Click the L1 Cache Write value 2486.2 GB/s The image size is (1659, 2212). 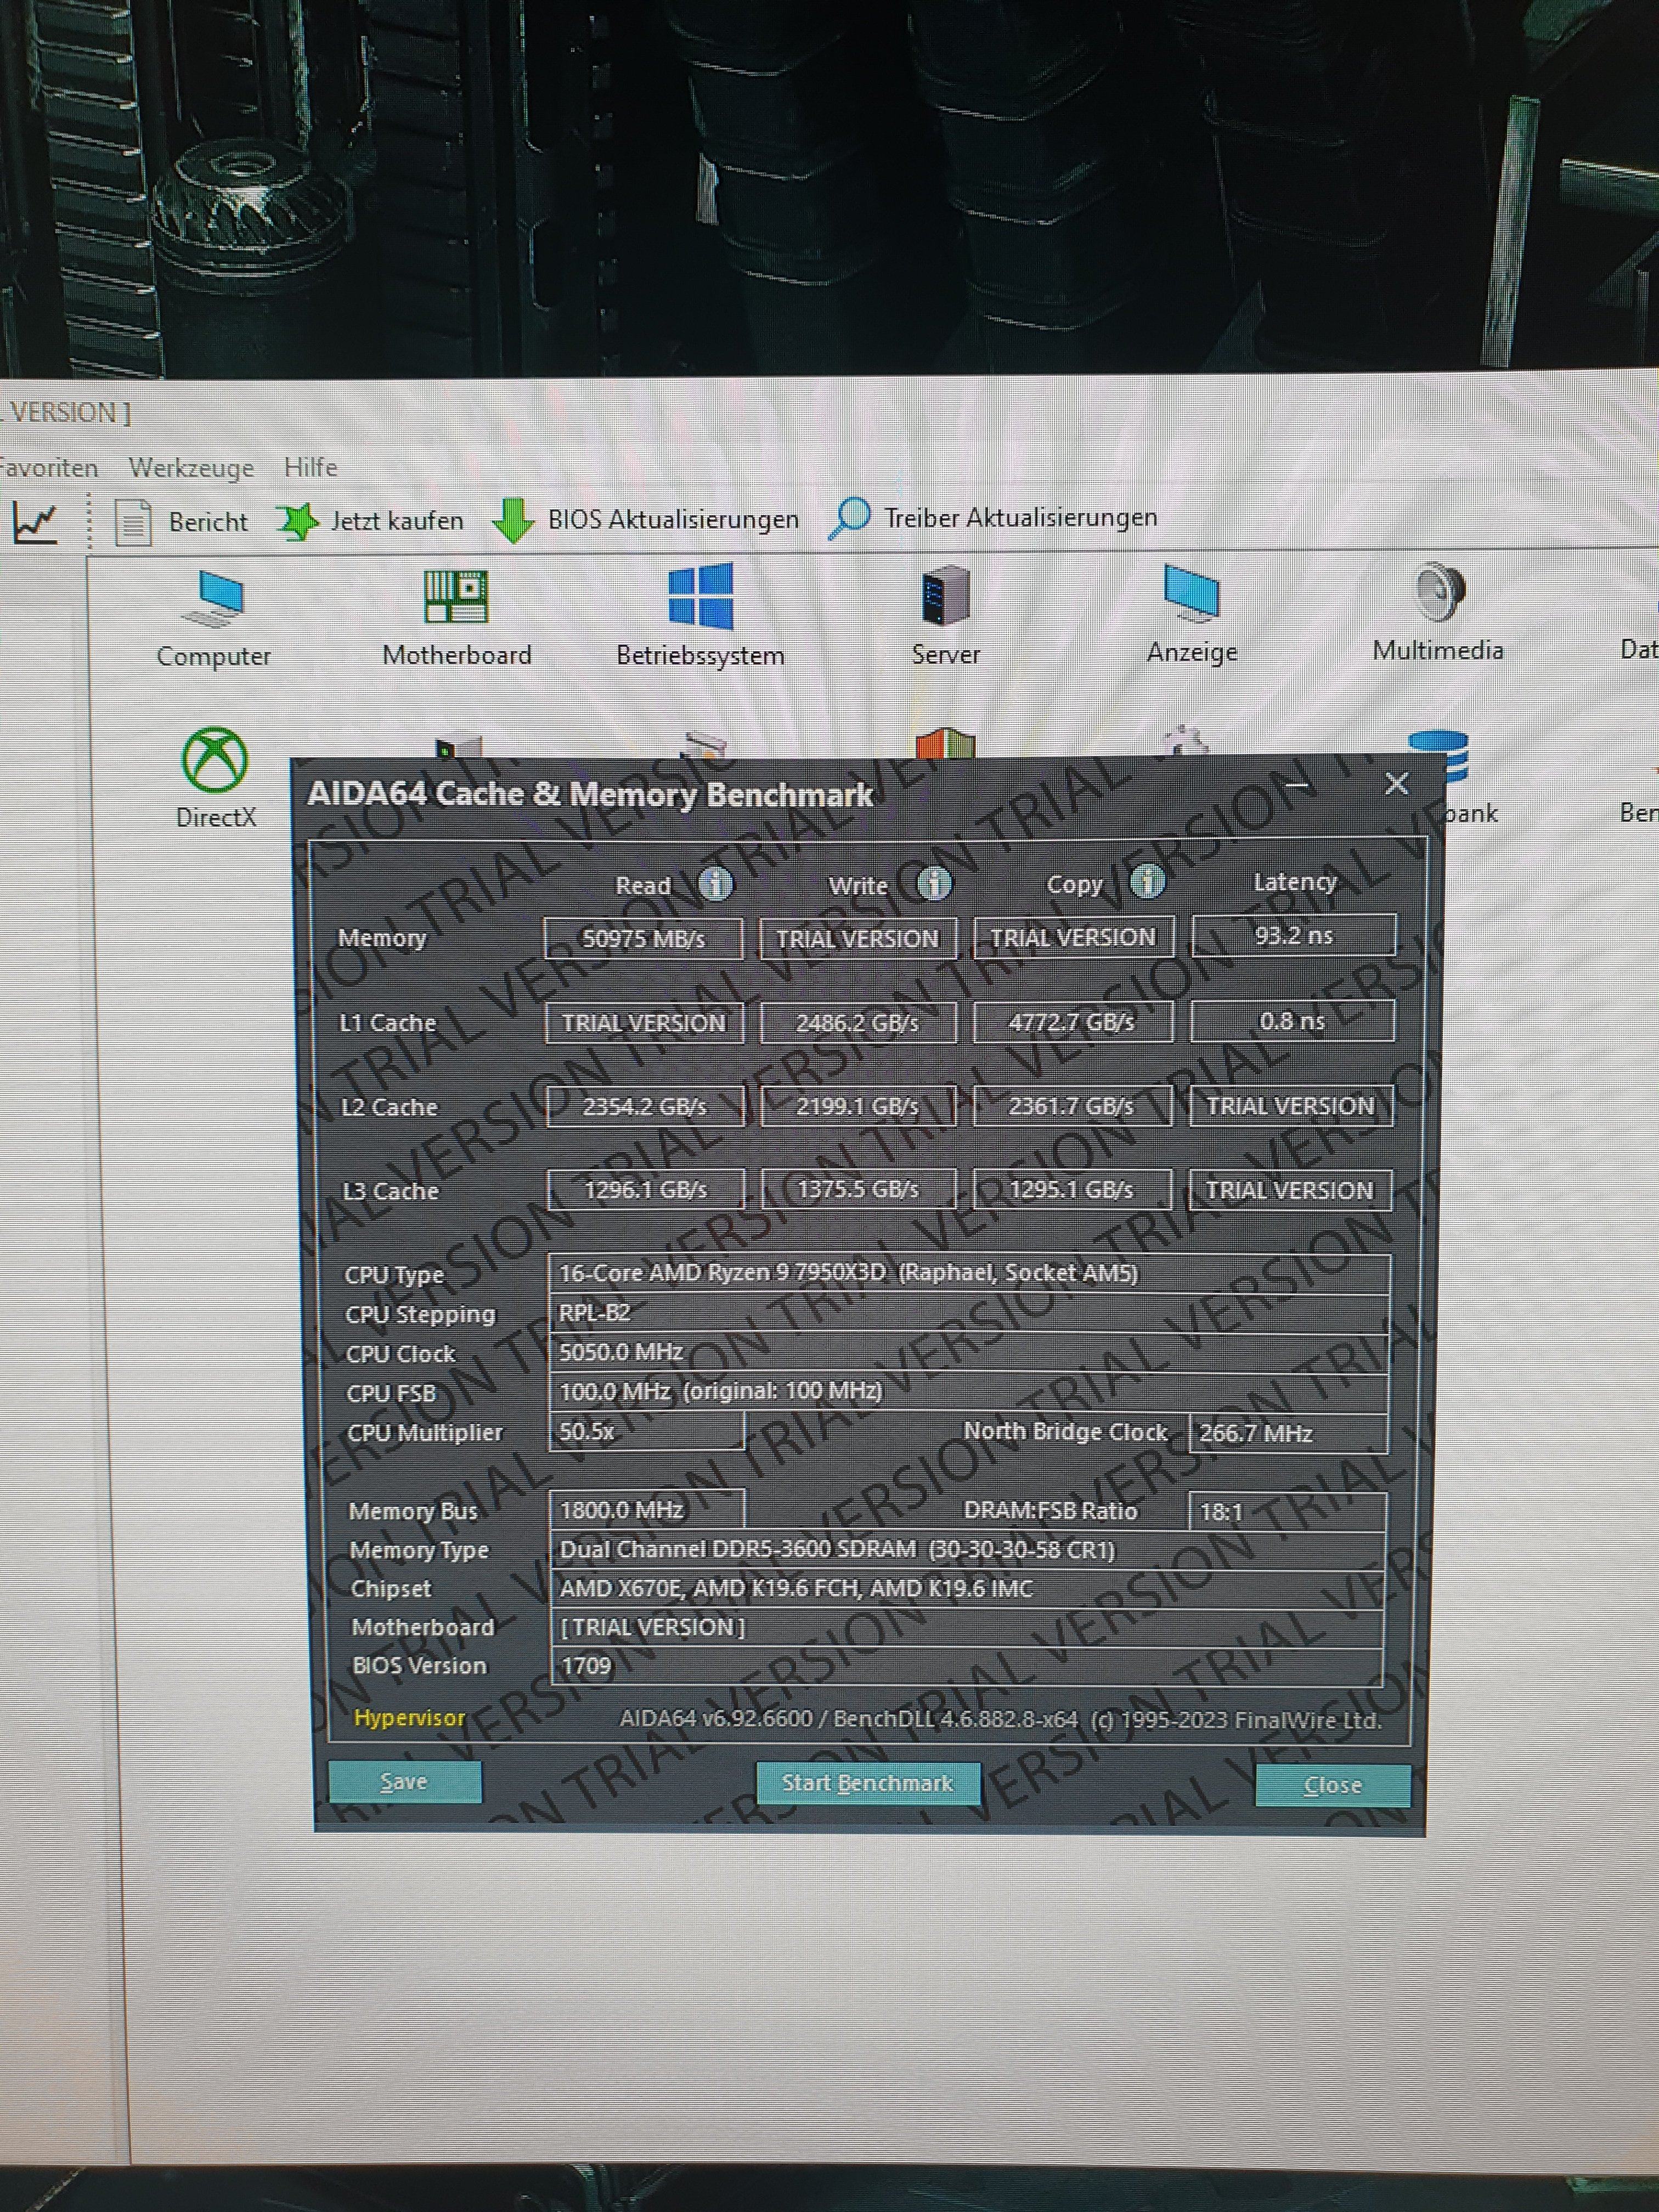coord(858,1023)
